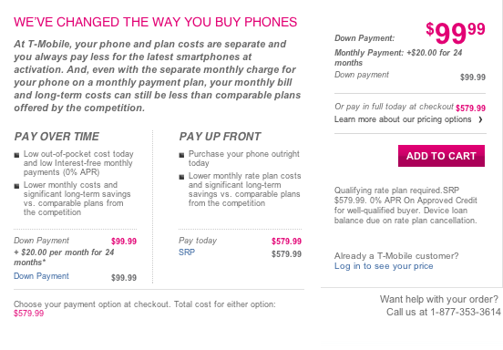Click the 'Lower monthly costs' bullet icon

(16, 186)
